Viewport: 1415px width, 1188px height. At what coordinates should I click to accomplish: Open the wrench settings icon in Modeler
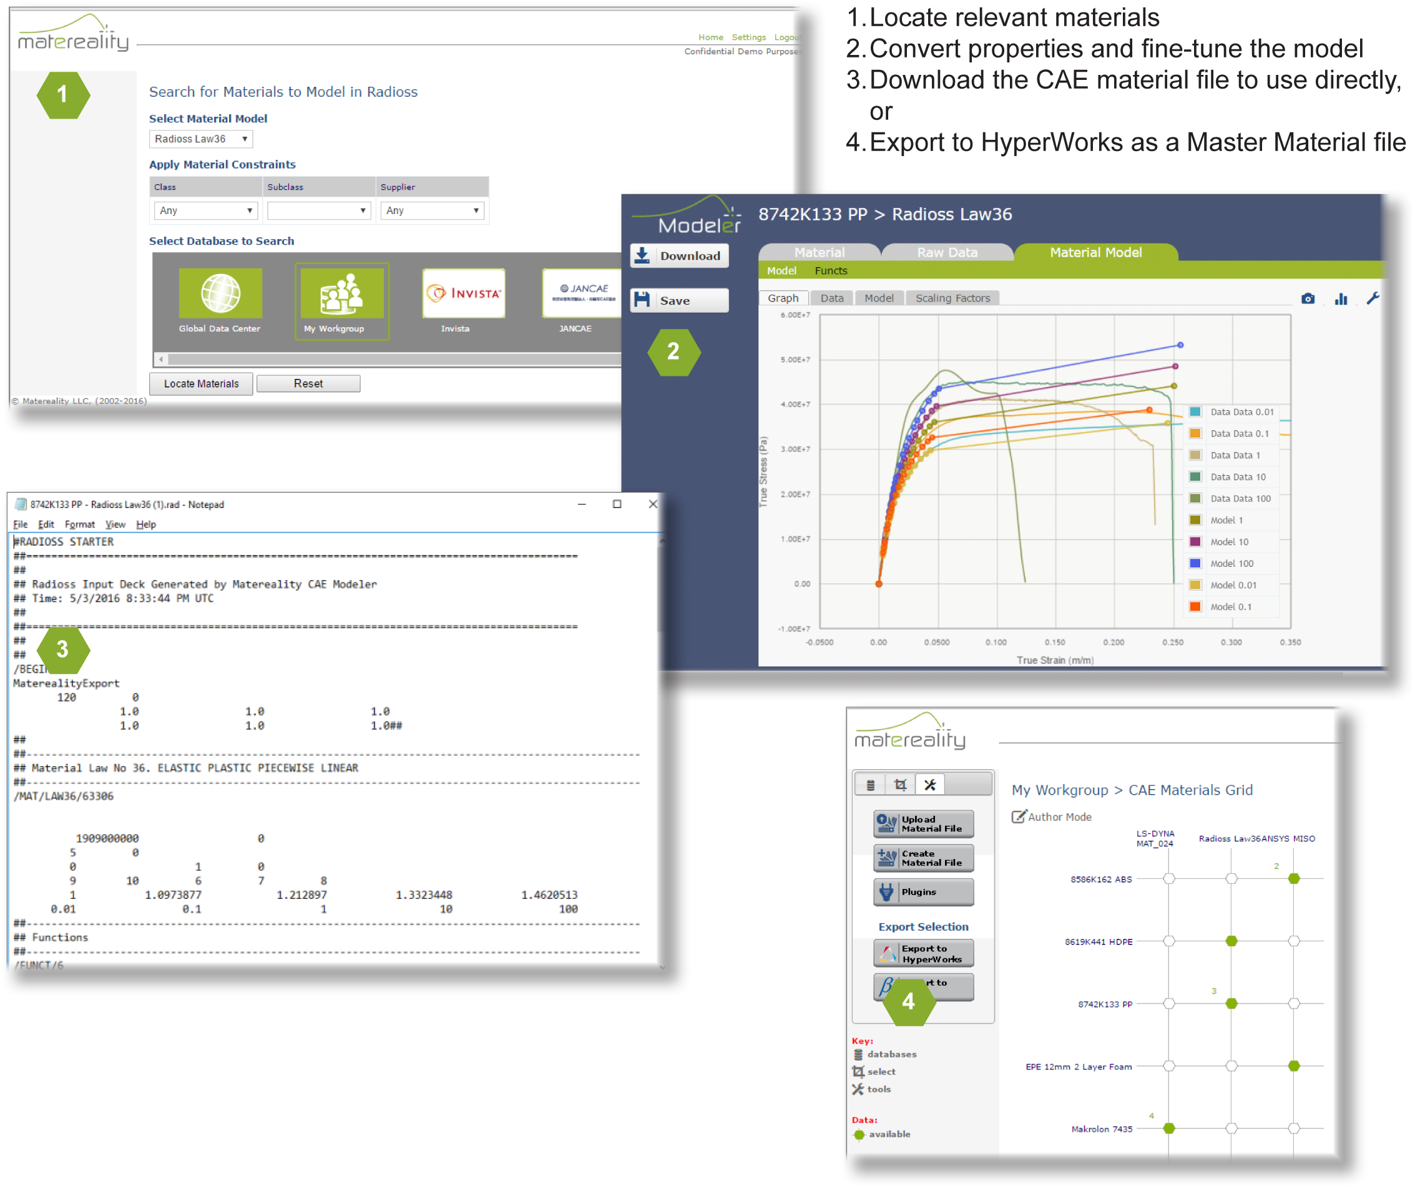point(1373,298)
